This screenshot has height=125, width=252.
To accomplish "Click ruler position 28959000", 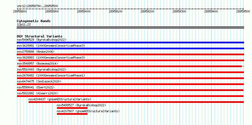I will click(84, 11).
